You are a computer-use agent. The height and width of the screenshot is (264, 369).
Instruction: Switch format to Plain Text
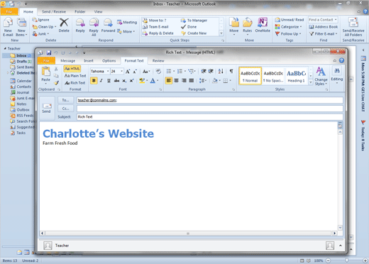click(x=75, y=76)
